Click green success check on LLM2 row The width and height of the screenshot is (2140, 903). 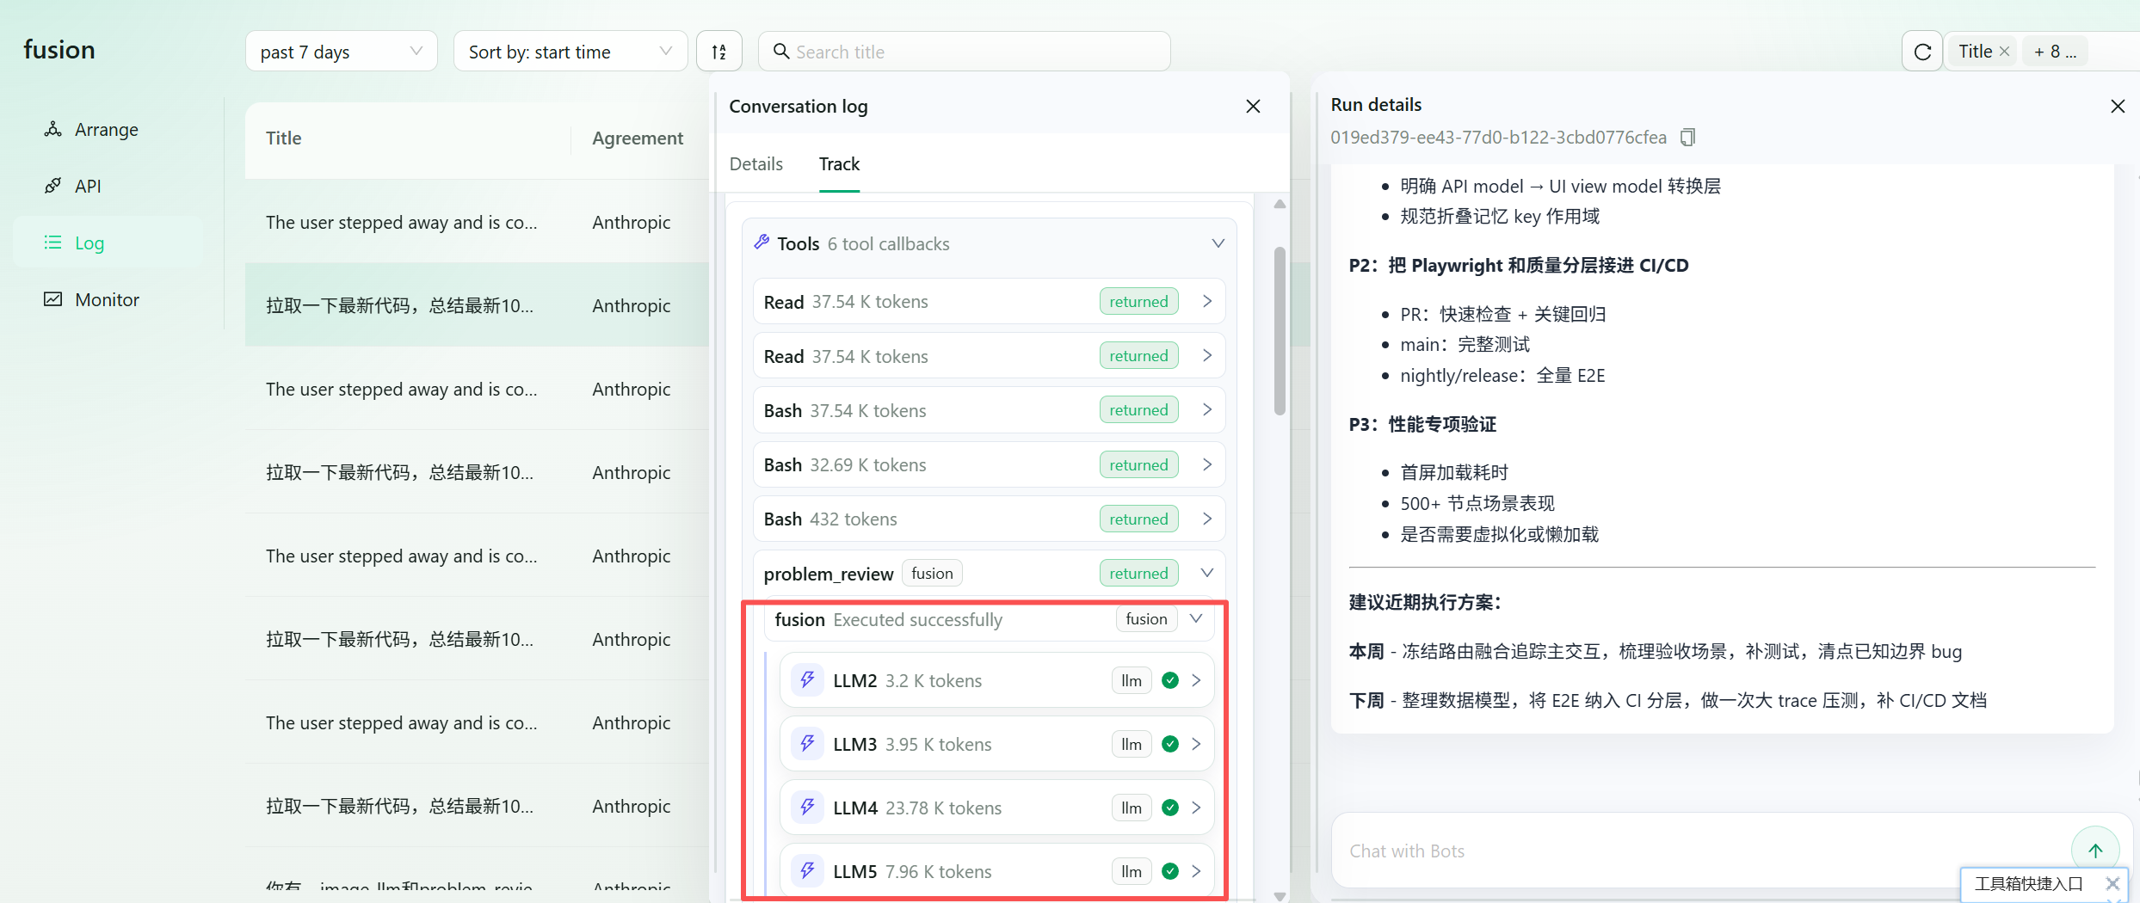click(x=1170, y=680)
